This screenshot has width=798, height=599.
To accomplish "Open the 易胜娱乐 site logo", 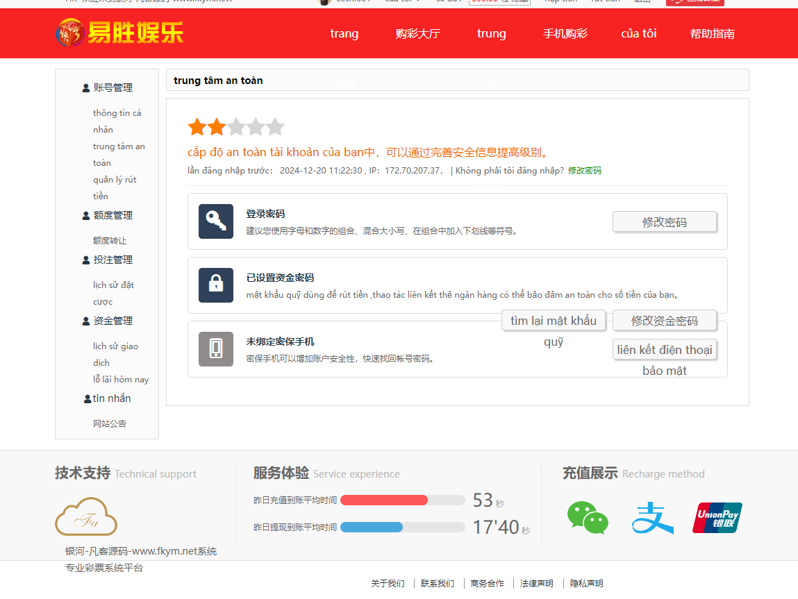I will tap(118, 33).
